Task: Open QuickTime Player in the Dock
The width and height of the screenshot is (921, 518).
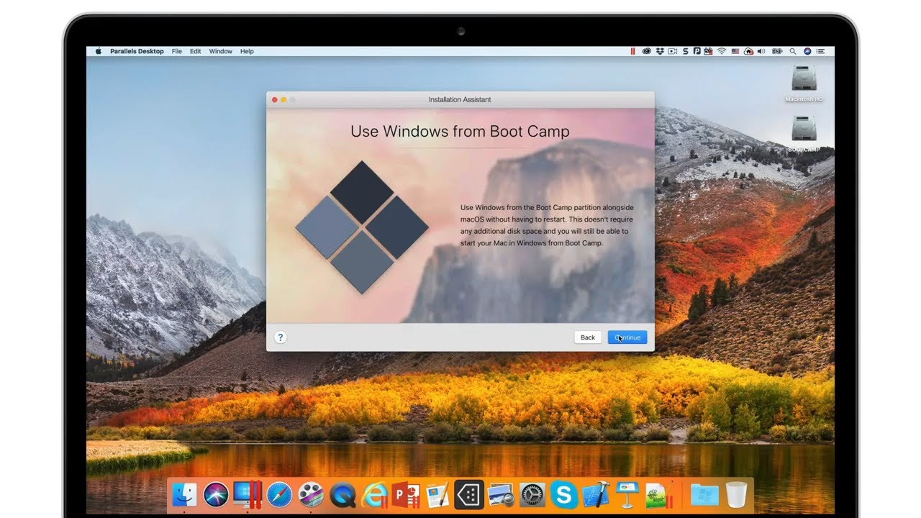Action: click(x=342, y=494)
